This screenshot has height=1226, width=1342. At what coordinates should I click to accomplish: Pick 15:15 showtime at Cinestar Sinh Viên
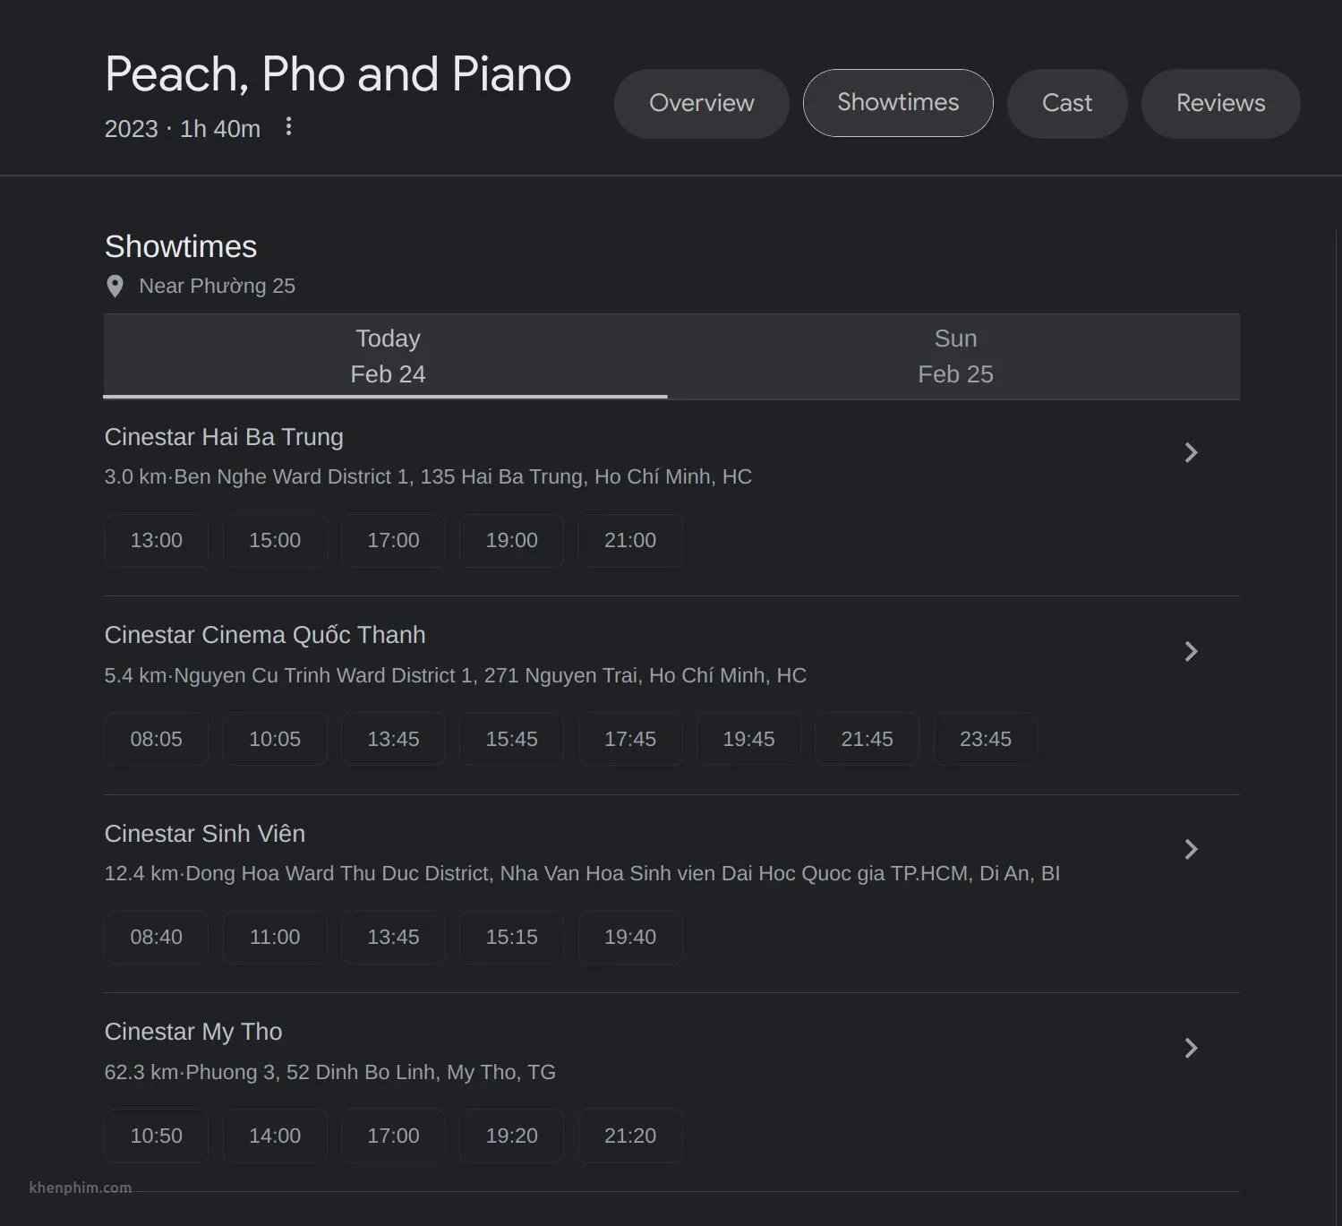pyautogui.click(x=512, y=938)
